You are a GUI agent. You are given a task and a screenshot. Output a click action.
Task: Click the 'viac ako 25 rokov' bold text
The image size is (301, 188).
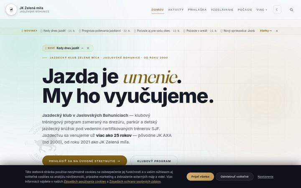114,135
